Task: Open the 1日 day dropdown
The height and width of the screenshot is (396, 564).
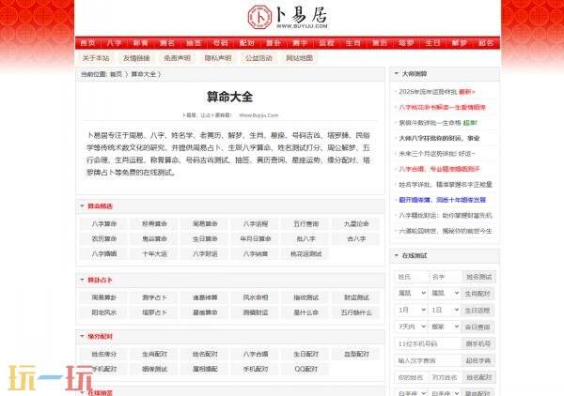Action: tap(446, 310)
